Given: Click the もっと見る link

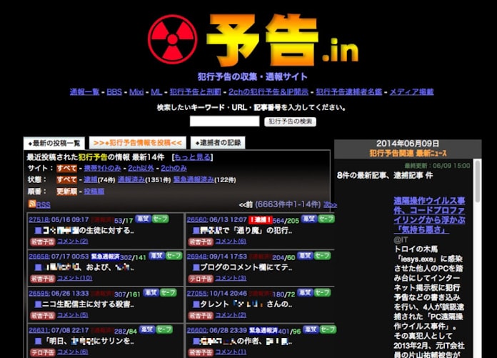Looking at the screenshot, I should 192,157.
